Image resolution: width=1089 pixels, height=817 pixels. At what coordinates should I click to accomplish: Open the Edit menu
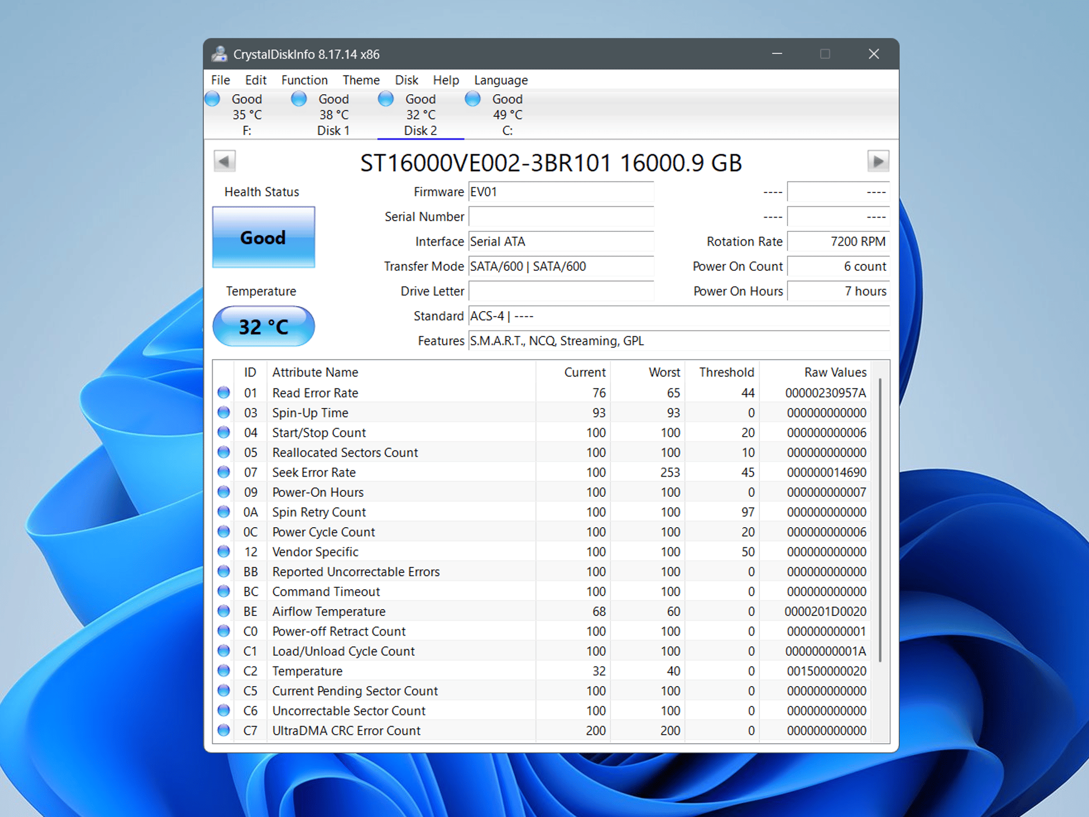point(256,80)
